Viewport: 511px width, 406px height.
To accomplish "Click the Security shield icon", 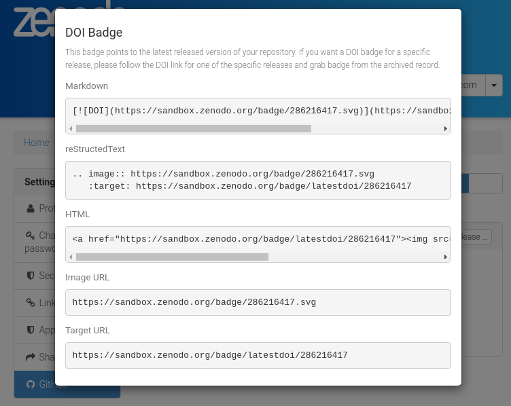I will (x=30, y=276).
